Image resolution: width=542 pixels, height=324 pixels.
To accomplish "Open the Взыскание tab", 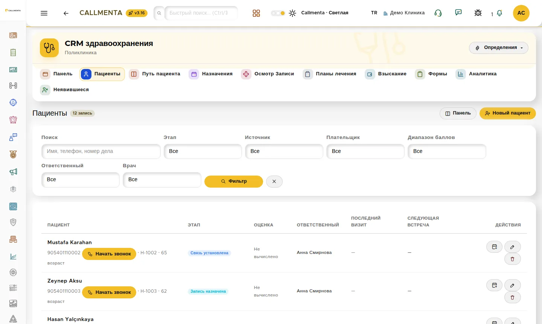I will click(386, 74).
